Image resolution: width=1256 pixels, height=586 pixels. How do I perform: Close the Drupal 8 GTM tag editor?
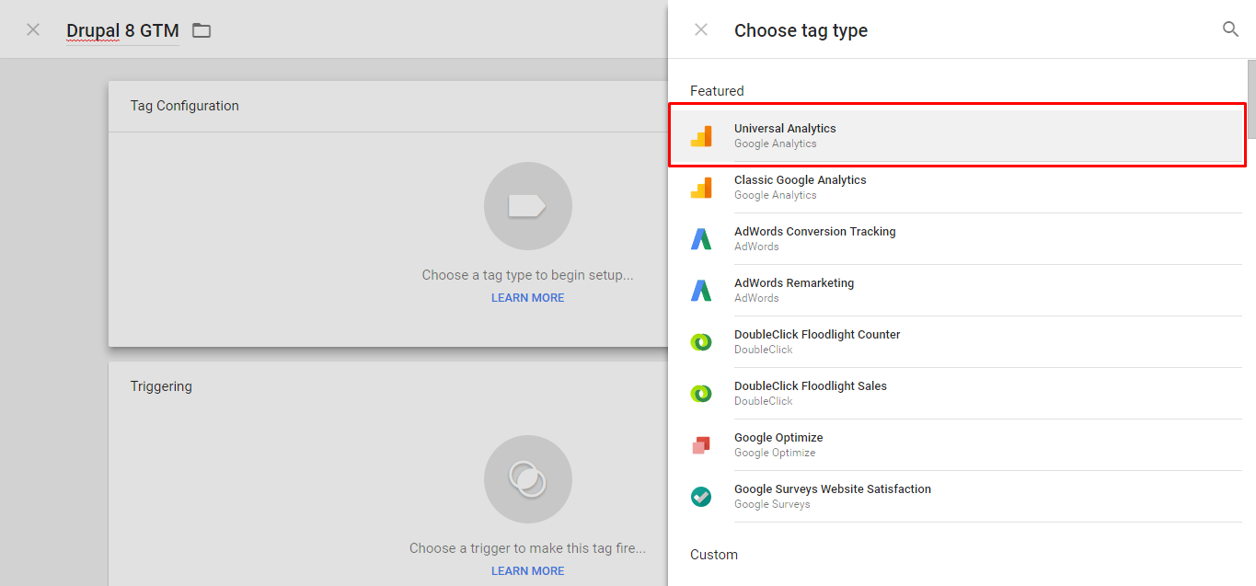tap(33, 29)
